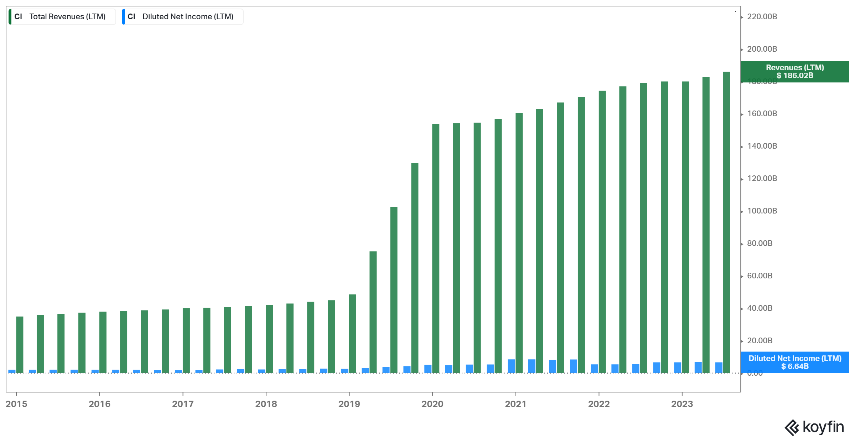Click the 2023 label on the time axis
The height and width of the screenshot is (442, 855).
pyautogui.click(x=682, y=404)
